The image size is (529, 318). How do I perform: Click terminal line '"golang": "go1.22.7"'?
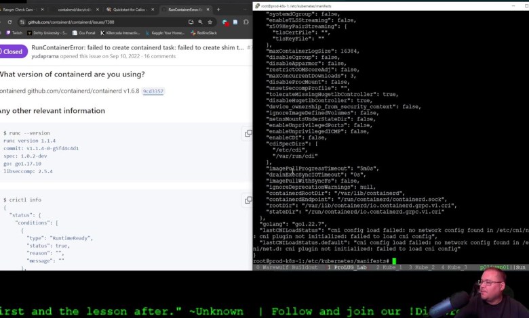[x=293, y=224]
